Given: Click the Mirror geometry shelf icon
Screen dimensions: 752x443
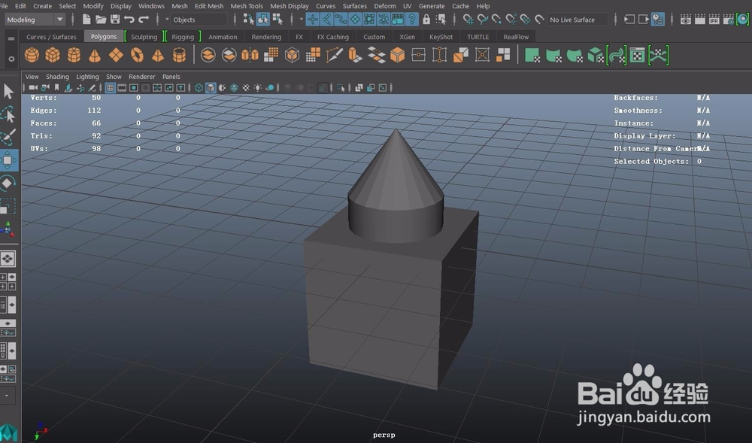Looking at the screenshot, I should coord(250,55).
